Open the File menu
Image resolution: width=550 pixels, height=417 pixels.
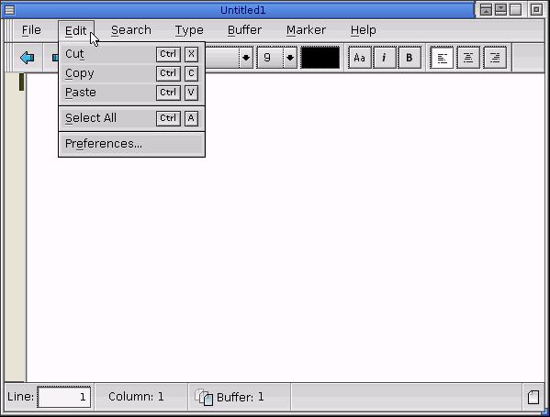coord(31,30)
